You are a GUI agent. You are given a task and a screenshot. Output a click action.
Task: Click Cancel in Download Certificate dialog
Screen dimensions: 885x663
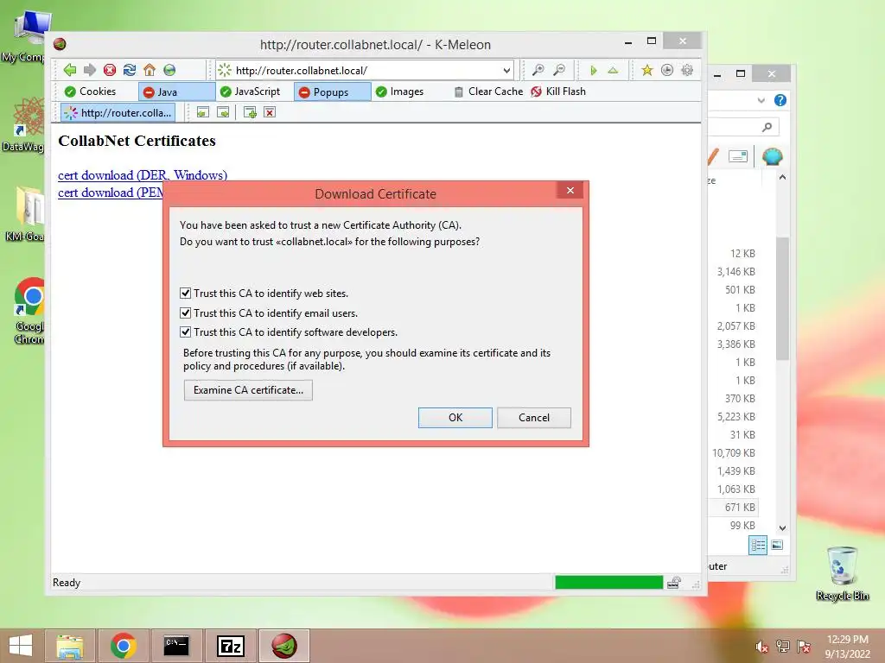point(534,418)
